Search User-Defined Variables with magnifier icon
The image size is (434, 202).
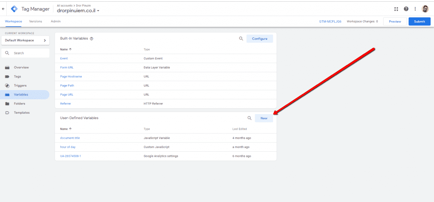249,118
